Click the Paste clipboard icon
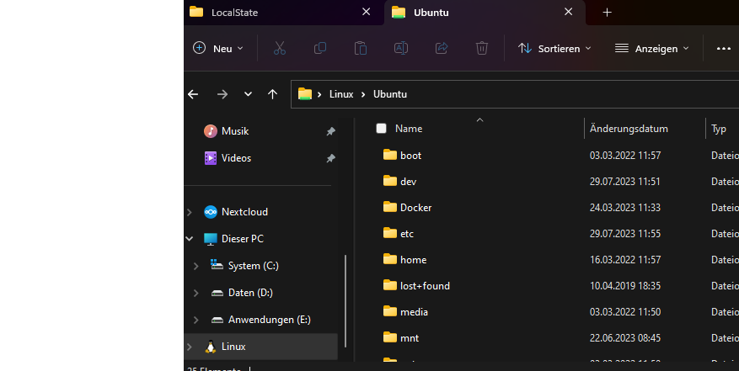 coord(361,49)
